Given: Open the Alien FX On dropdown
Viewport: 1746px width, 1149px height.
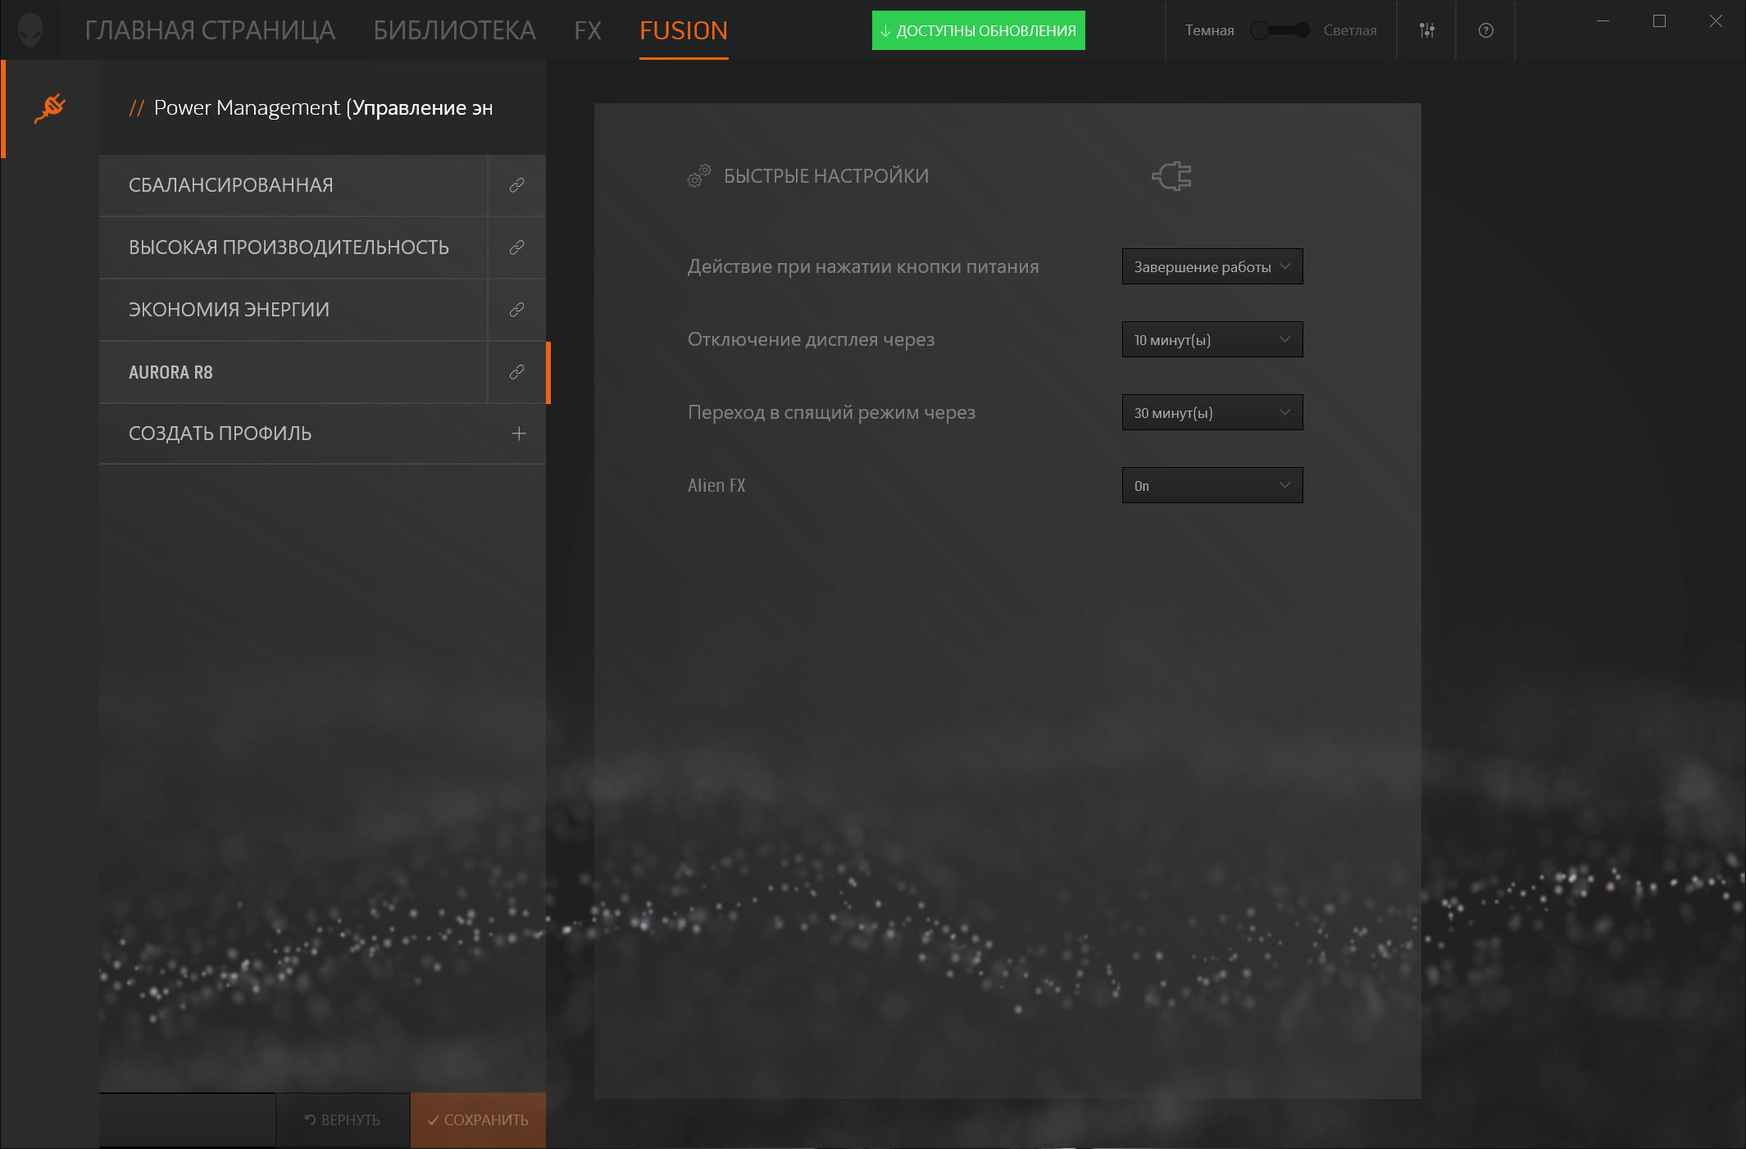Looking at the screenshot, I should tap(1212, 485).
